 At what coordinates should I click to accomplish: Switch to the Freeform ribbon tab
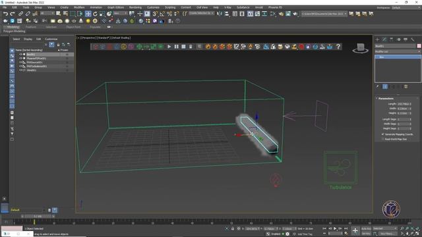click(x=31, y=27)
